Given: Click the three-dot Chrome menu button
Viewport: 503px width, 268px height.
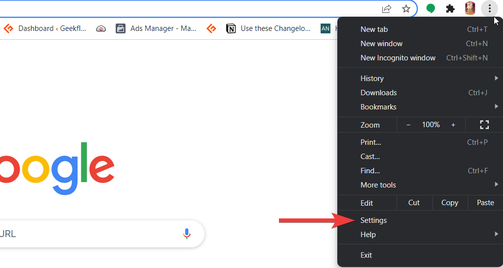Looking at the screenshot, I should tap(489, 8).
